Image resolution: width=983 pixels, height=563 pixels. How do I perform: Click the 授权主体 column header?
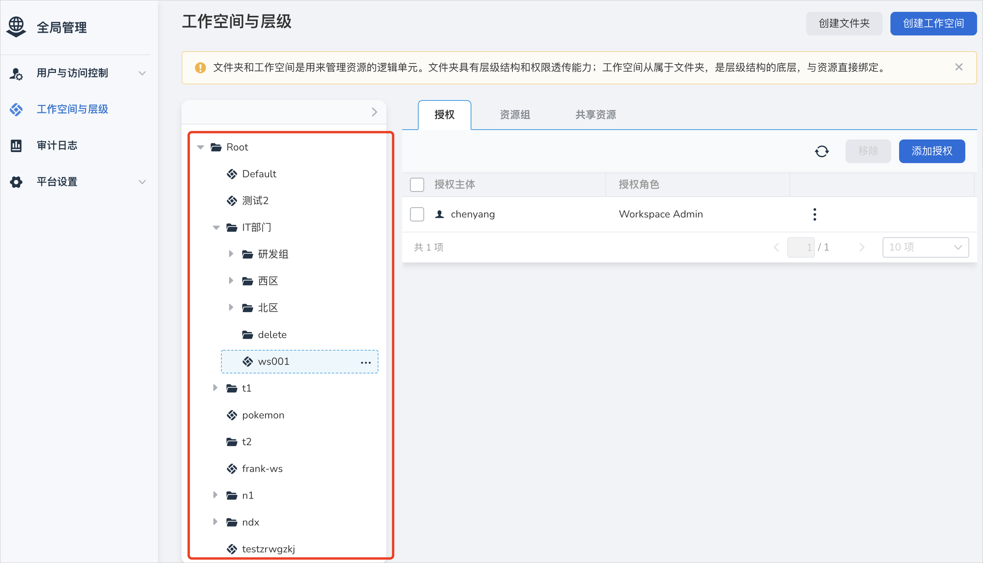pyautogui.click(x=454, y=184)
